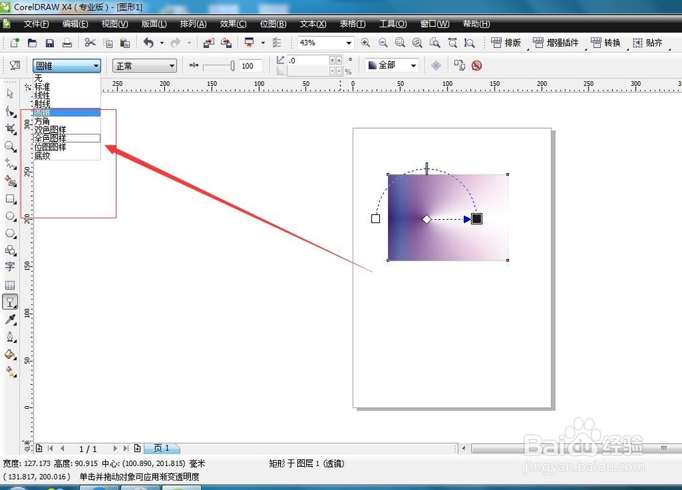Open the transparency operation dropdown 正常
Screen dimensions: 682x490
pos(145,66)
